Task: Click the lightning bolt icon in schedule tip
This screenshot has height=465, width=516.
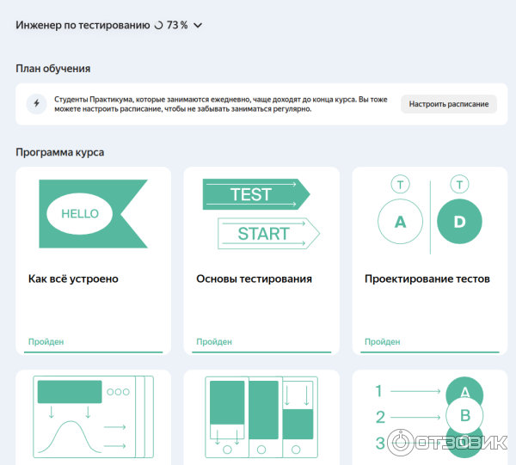Action: [x=36, y=104]
